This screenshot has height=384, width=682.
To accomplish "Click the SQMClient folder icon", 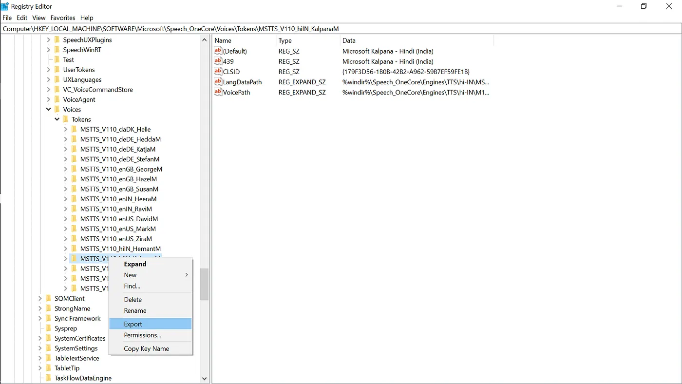I will pos(48,298).
